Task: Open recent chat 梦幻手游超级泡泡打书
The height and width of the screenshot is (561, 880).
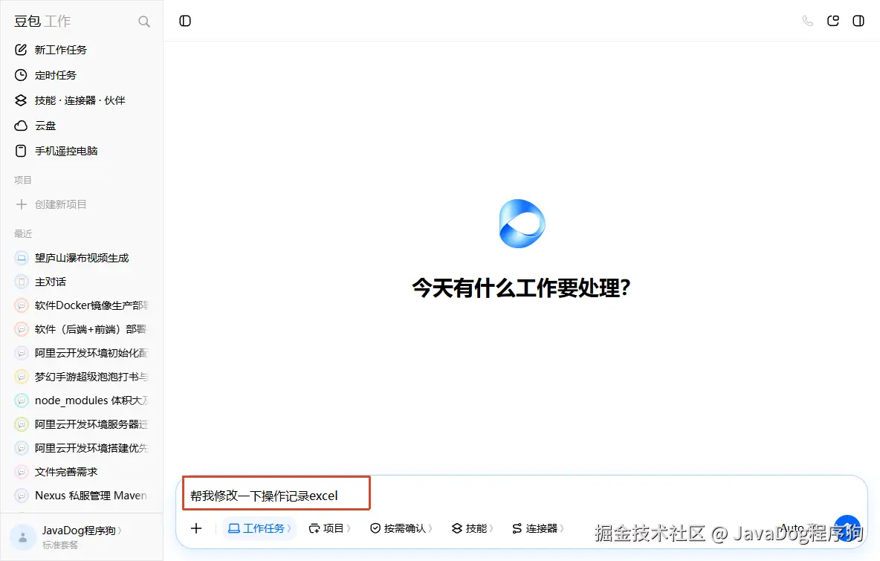Action: point(81,377)
